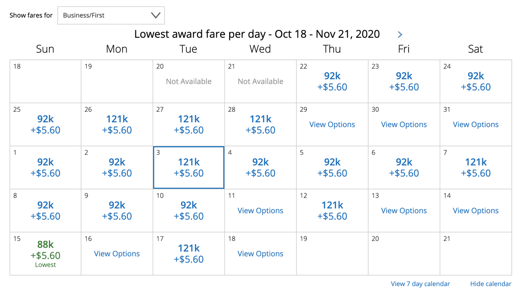Select the 92k fare on October 22
This screenshot has height=293, width=520.
pos(332,81)
